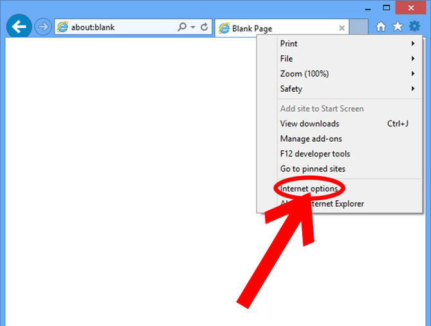Screen dimensions: 431x326
Task: Choose Add site to Start Screen
Action: [339, 108]
